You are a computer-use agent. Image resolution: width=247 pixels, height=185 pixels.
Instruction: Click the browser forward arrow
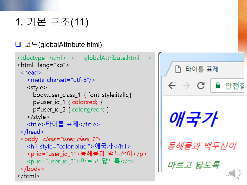tap(186, 86)
